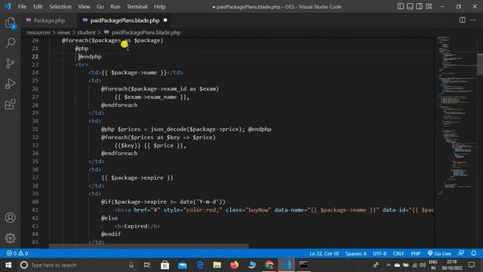Open Mail app from taskbar
483x272 pixels.
(x=183, y=265)
